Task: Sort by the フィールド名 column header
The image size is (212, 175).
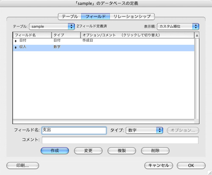Action: click(x=32, y=35)
